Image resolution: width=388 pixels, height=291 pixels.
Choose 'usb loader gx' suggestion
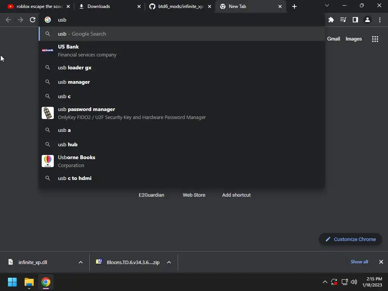click(182, 67)
